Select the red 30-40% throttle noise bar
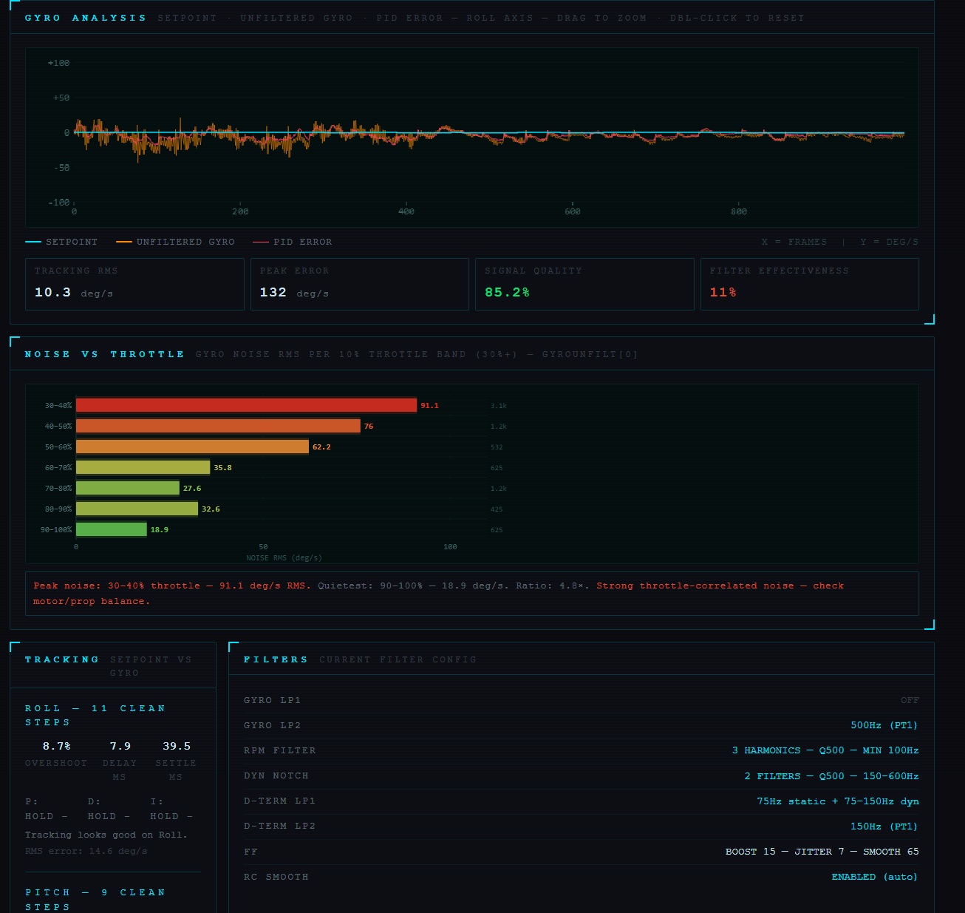This screenshot has width=965, height=913. click(246, 405)
